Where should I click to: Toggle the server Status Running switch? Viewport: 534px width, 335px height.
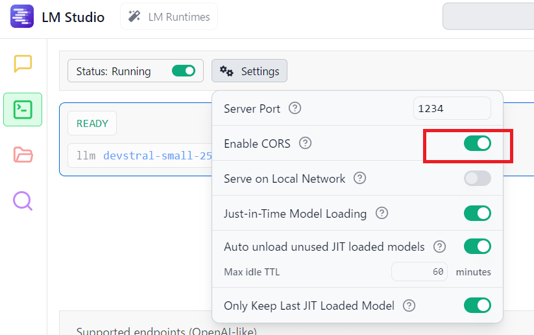click(x=184, y=71)
